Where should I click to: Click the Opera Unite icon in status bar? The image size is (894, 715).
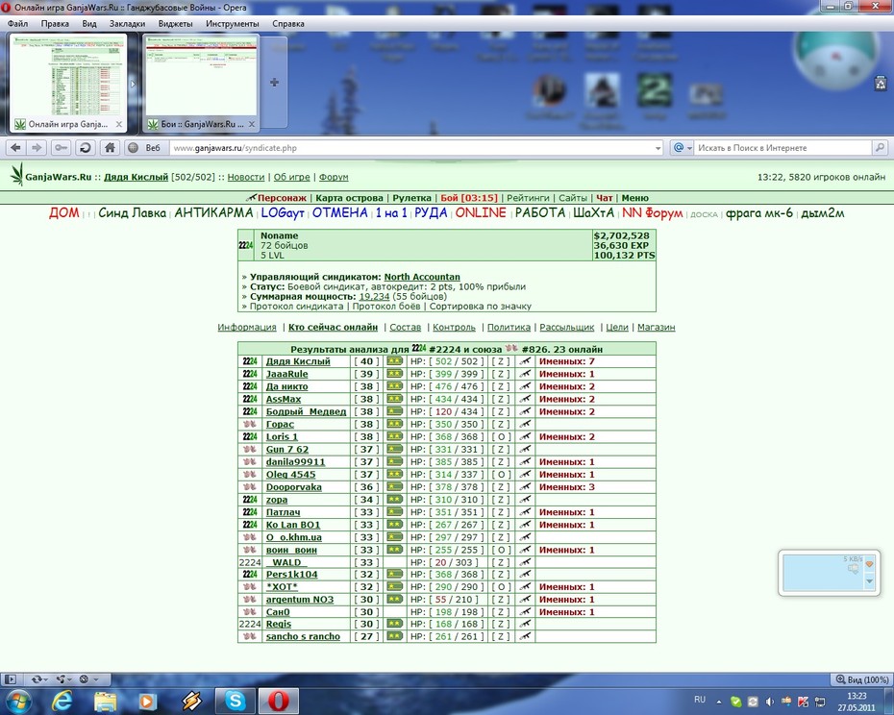click(61, 679)
